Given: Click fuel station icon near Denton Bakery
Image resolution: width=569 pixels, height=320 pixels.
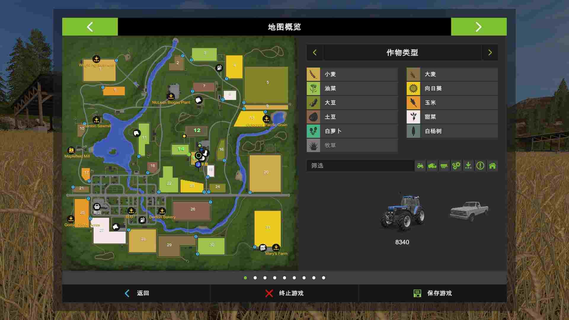Looking at the screenshot, I should point(142,220).
